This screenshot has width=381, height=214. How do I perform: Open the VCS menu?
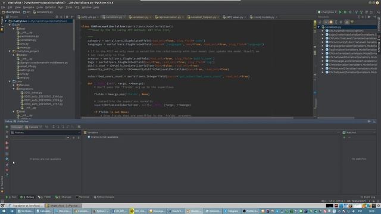click(x=77, y=7)
